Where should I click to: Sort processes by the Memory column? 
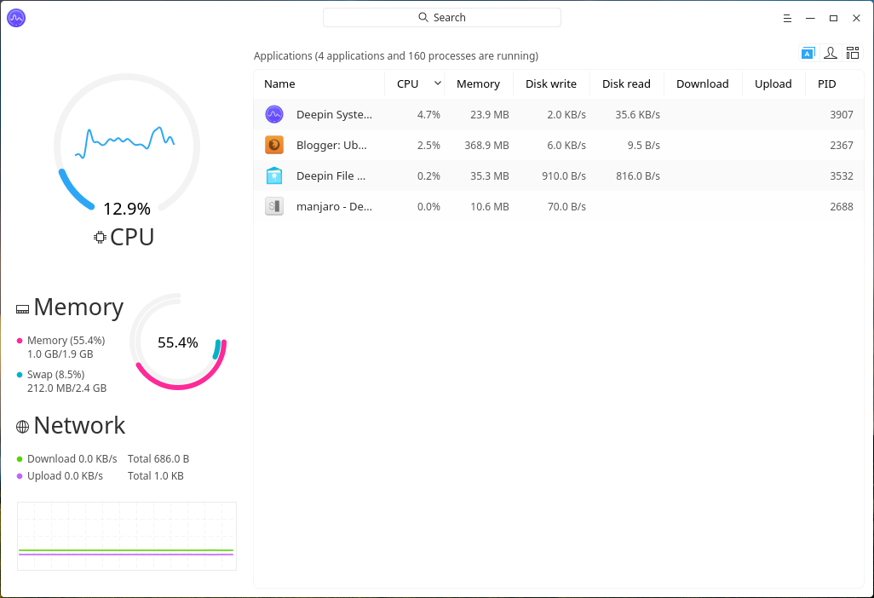click(479, 83)
